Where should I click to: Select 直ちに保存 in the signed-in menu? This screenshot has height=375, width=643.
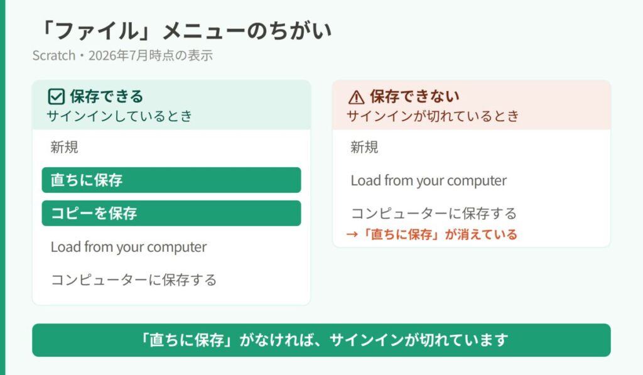click(171, 180)
